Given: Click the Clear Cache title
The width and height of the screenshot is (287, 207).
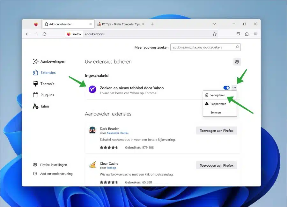Looking at the screenshot, I should [109, 163].
